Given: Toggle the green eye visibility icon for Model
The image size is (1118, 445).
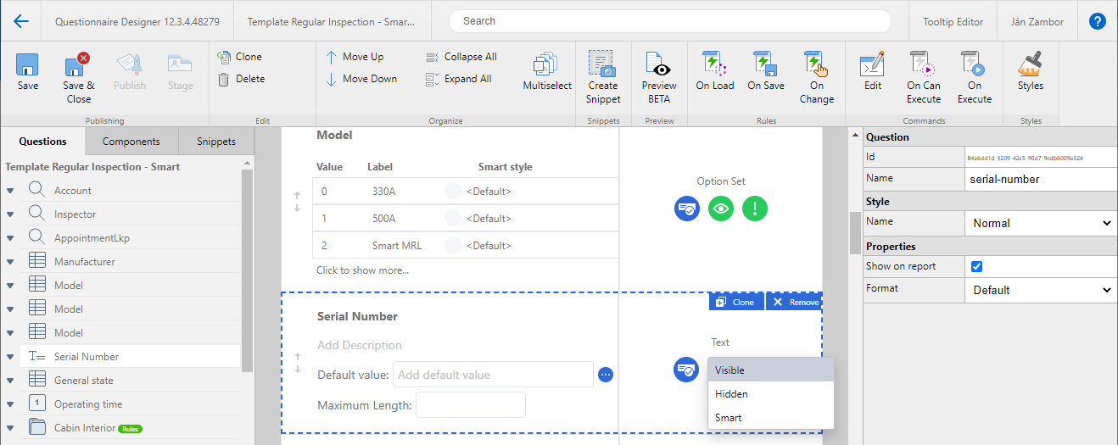Looking at the screenshot, I should point(720,209).
